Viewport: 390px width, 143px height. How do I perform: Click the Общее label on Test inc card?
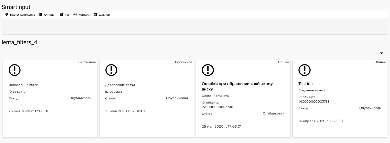pyautogui.click(x=380, y=62)
